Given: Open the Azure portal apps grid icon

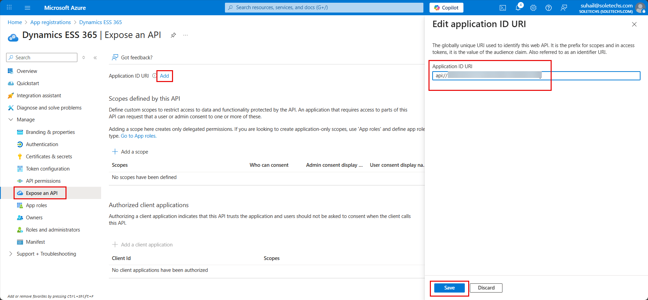Looking at the screenshot, I should pyautogui.click(x=9, y=7).
